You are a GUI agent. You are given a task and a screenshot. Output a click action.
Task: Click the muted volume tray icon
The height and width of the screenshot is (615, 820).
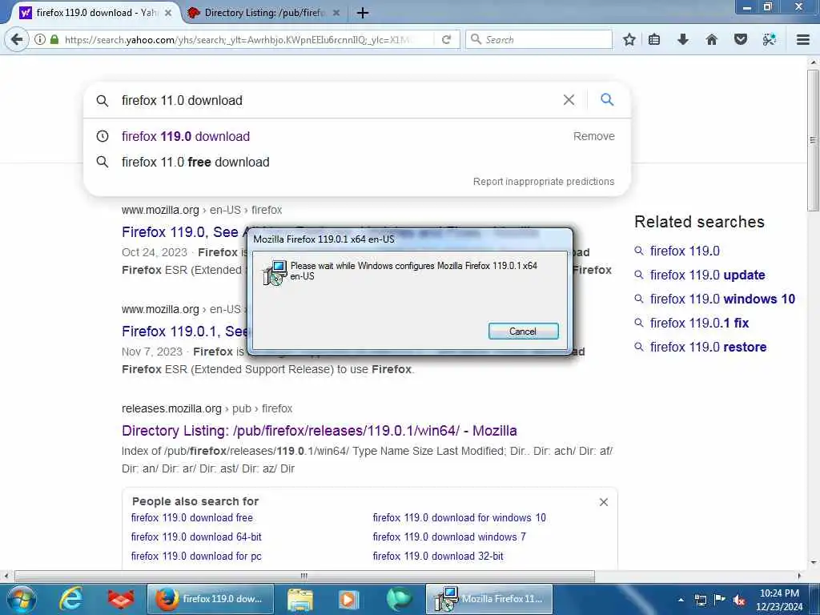pos(739,600)
